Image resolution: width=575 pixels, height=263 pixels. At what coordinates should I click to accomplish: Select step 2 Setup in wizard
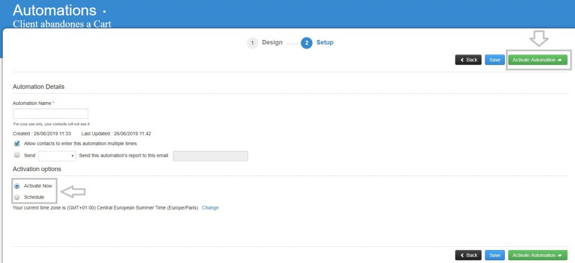(x=325, y=43)
